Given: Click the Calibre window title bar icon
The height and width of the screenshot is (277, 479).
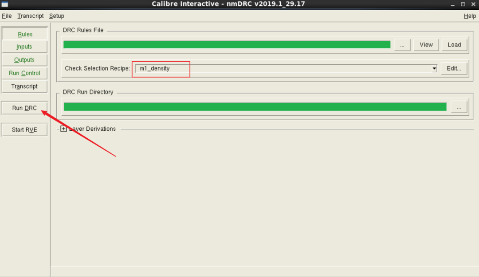Looking at the screenshot, I should point(5,4).
